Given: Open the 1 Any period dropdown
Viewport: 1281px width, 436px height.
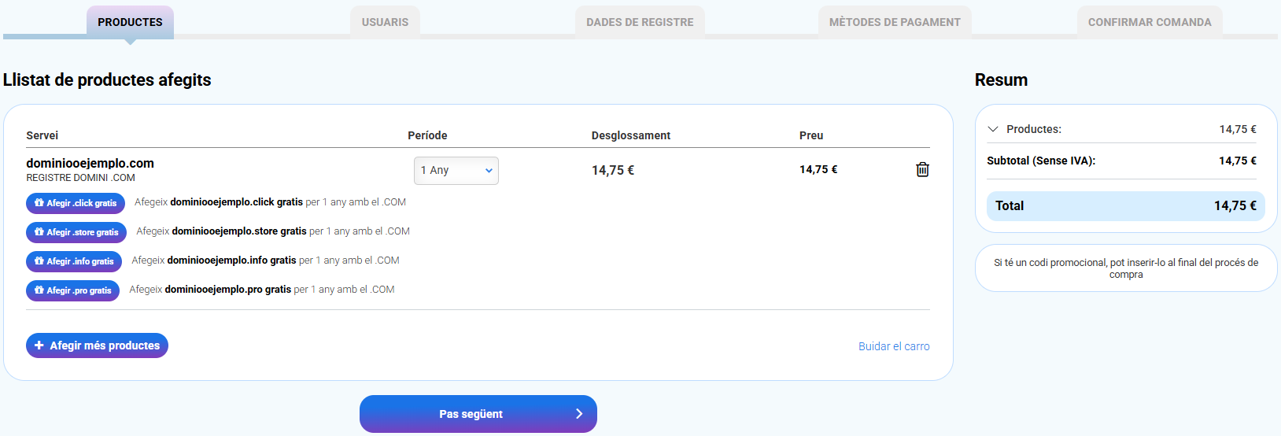Looking at the screenshot, I should pos(456,171).
